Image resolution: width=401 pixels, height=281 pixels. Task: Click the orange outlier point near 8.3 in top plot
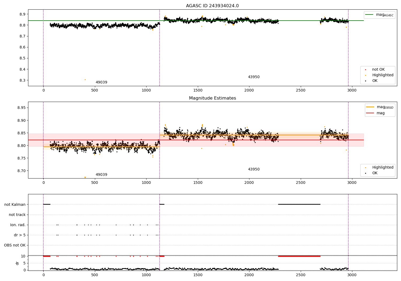(85, 79)
